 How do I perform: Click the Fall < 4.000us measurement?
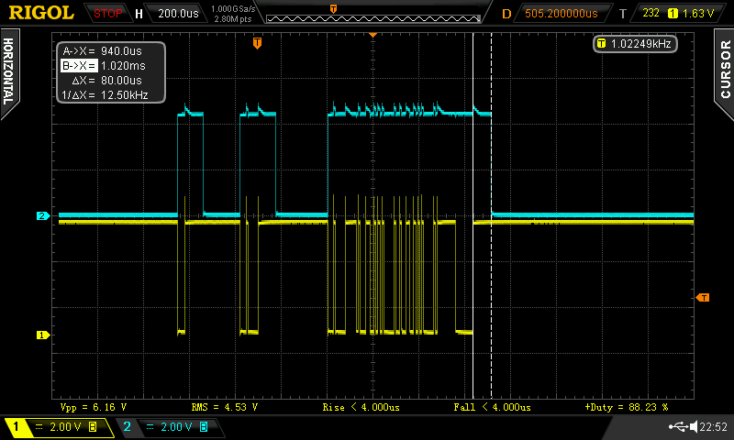coord(492,407)
